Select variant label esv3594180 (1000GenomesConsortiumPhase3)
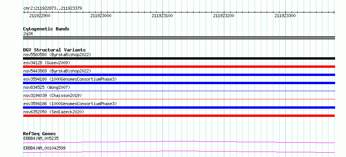 pyautogui.click(x=70, y=79)
